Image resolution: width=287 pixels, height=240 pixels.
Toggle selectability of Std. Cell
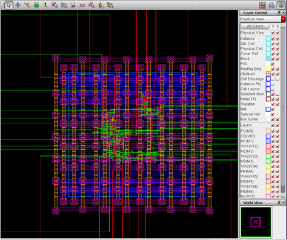(x=277, y=44)
